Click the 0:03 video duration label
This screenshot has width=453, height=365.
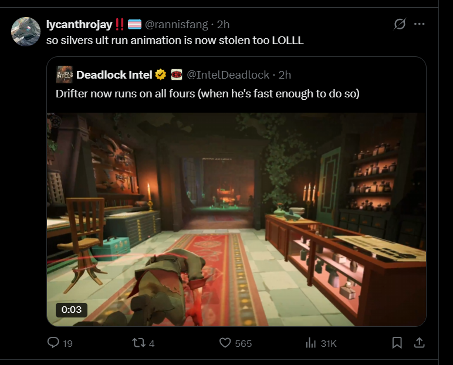tap(72, 309)
